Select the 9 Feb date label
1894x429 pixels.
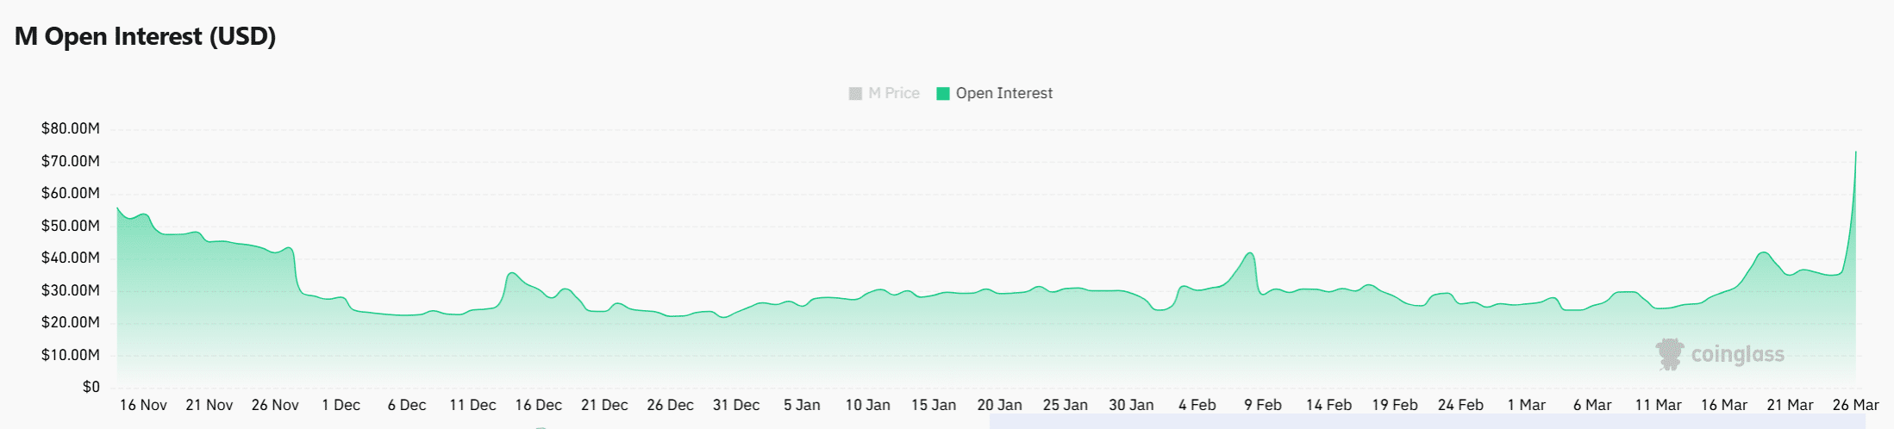coord(1262,405)
